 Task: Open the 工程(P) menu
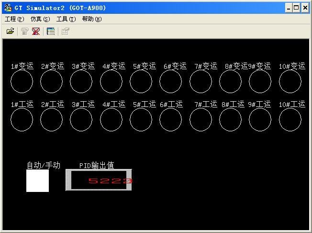point(14,19)
